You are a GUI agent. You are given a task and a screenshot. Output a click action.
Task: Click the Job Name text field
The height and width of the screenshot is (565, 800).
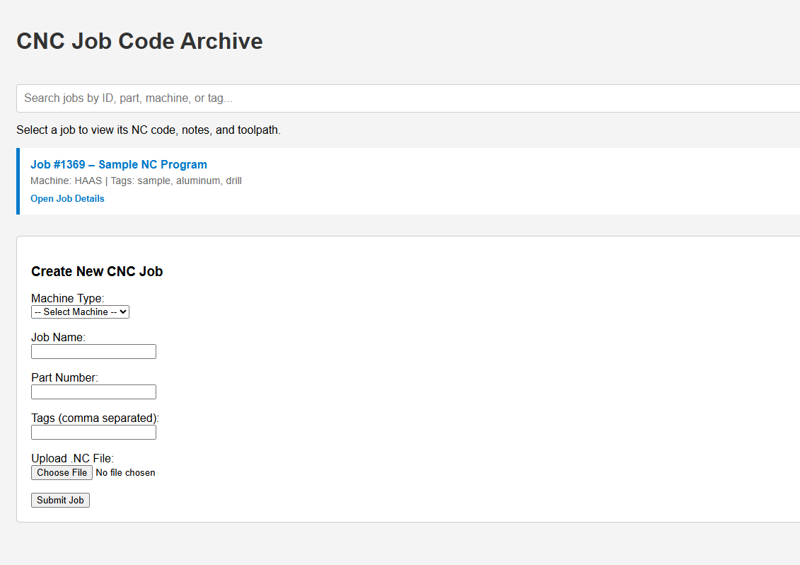click(x=93, y=351)
